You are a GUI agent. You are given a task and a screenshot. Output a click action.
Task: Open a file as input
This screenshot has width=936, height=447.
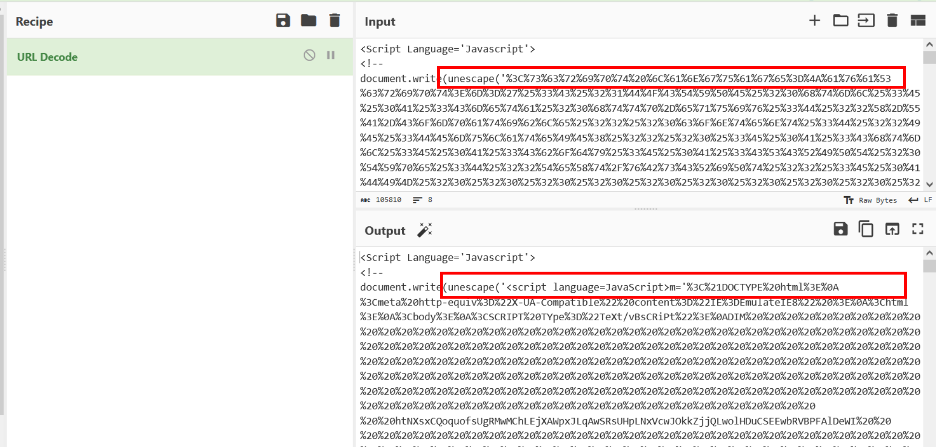[x=840, y=20]
